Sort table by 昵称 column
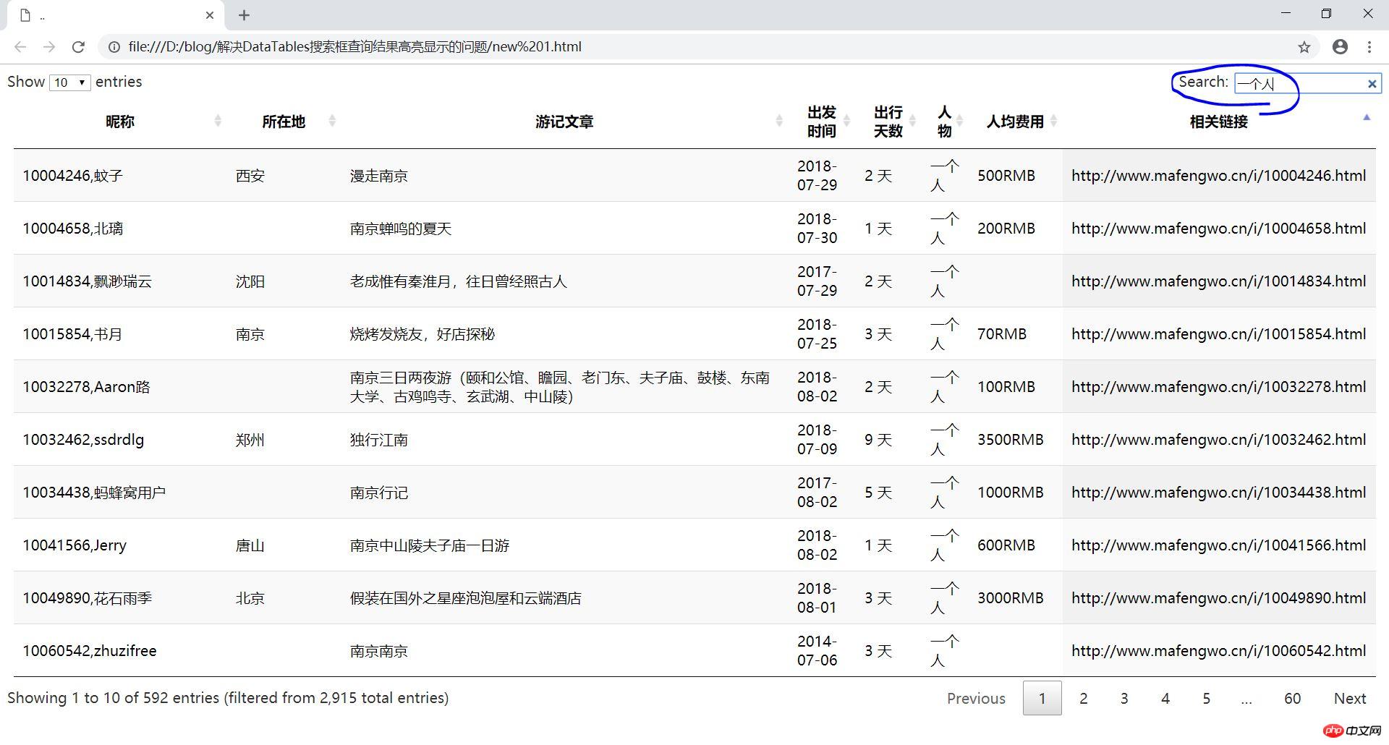The image size is (1389, 745). (120, 122)
